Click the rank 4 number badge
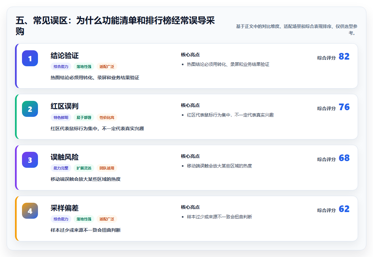The height and width of the screenshot is (257, 373). [x=30, y=211]
